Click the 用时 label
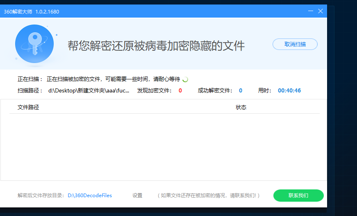The height and width of the screenshot is (216, 357). pos(264,90)
